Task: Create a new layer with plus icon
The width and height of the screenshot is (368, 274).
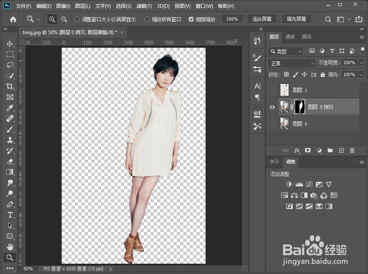Action: pos(342,150)
